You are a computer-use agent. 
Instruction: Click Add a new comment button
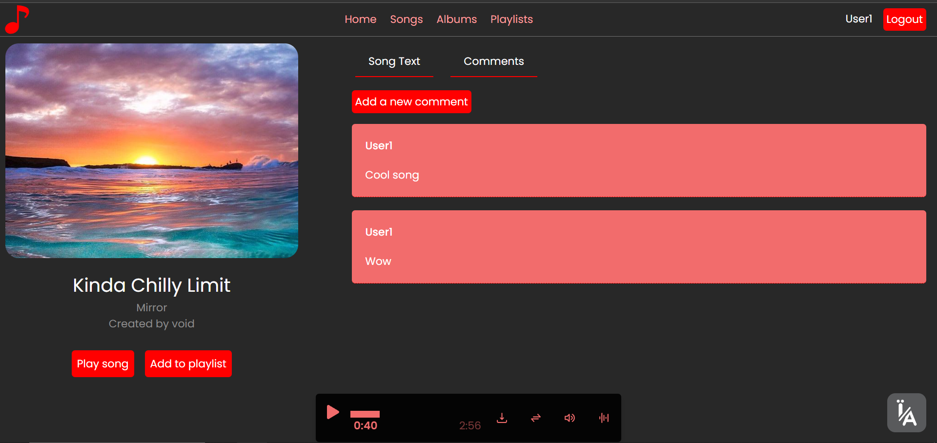411,101
